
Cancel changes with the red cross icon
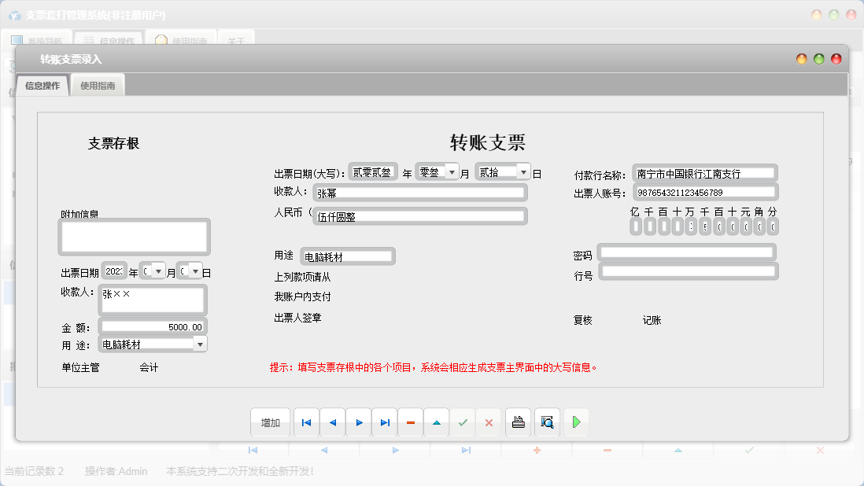click(x=489, y=422)
